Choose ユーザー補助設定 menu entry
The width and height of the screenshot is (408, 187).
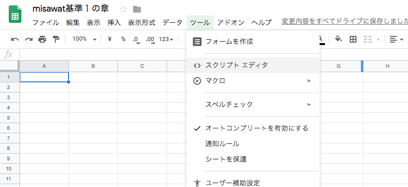tap(253, 183)
